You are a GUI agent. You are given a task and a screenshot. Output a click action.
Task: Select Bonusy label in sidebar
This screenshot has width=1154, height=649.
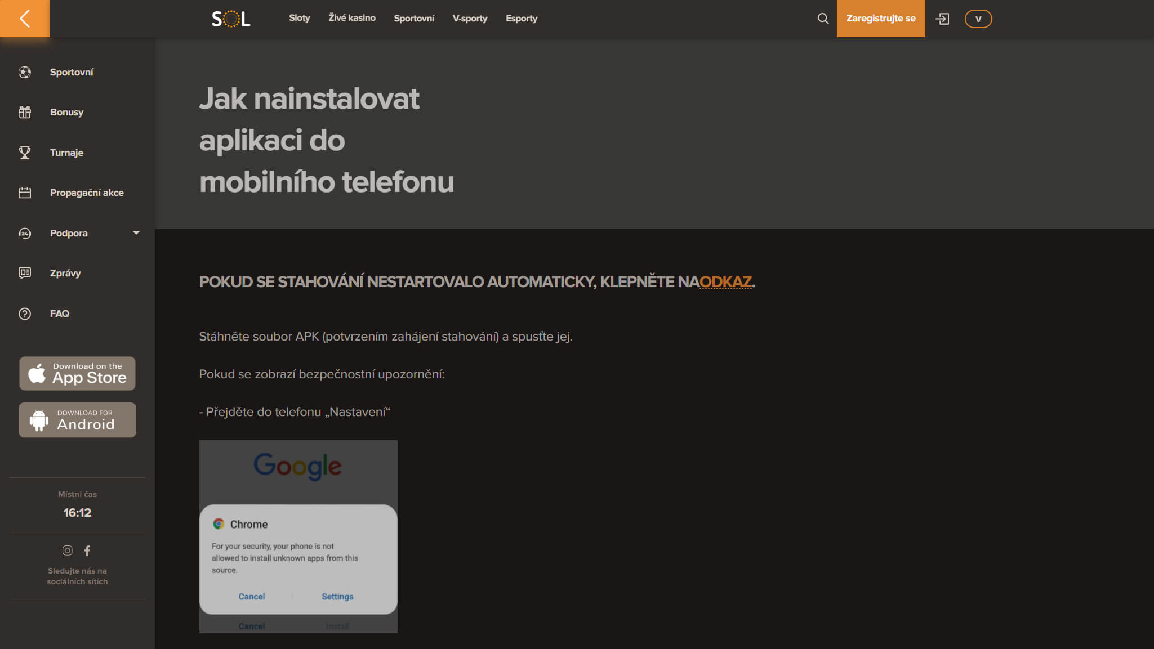66,112
